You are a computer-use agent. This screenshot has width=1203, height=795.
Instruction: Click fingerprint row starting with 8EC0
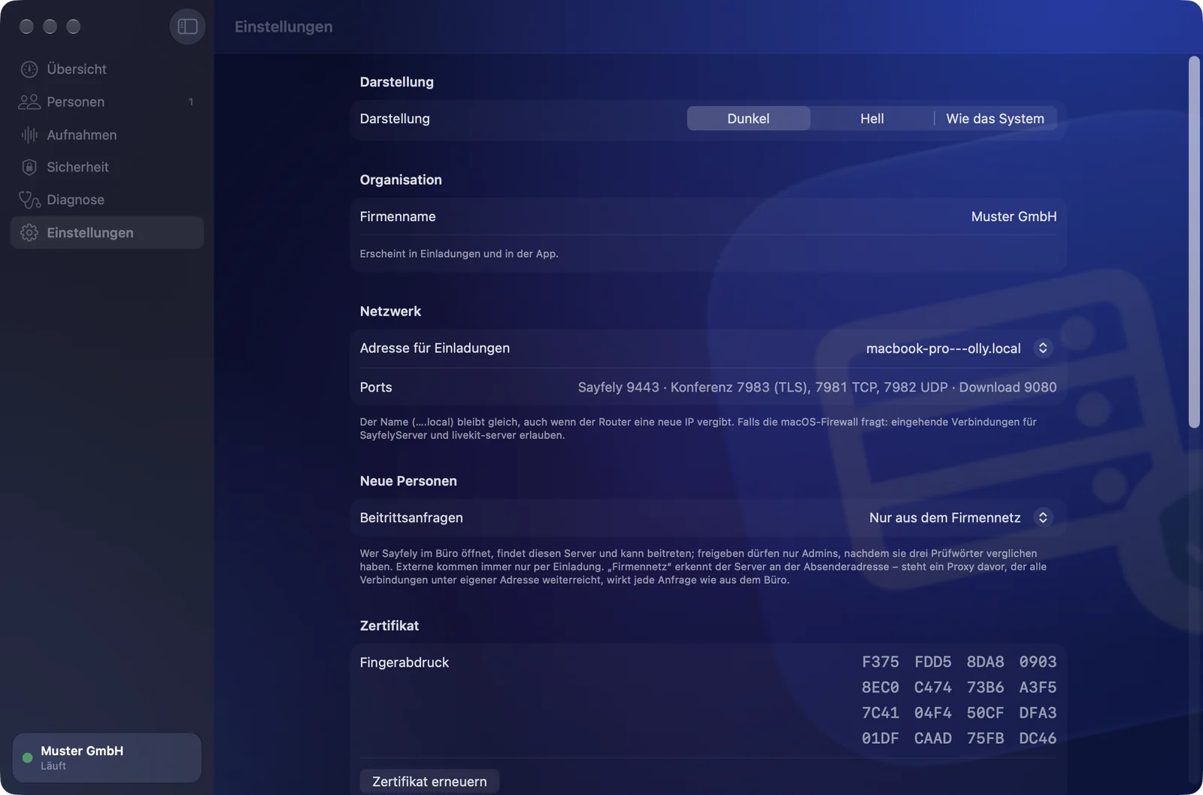[959, 688]
